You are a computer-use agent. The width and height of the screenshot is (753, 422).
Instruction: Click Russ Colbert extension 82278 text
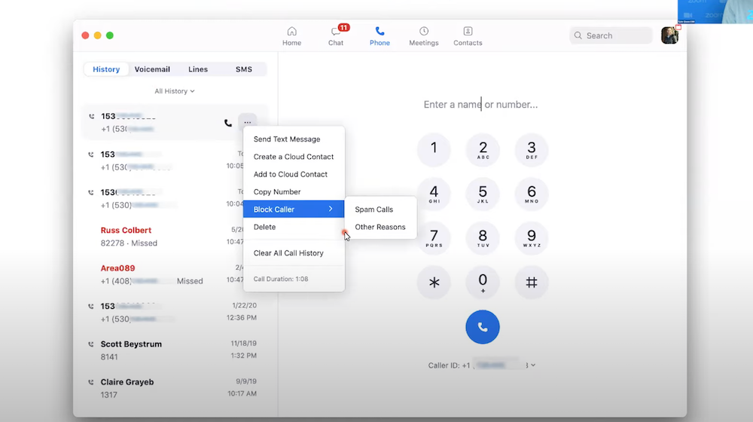click(x=129, y=243)
